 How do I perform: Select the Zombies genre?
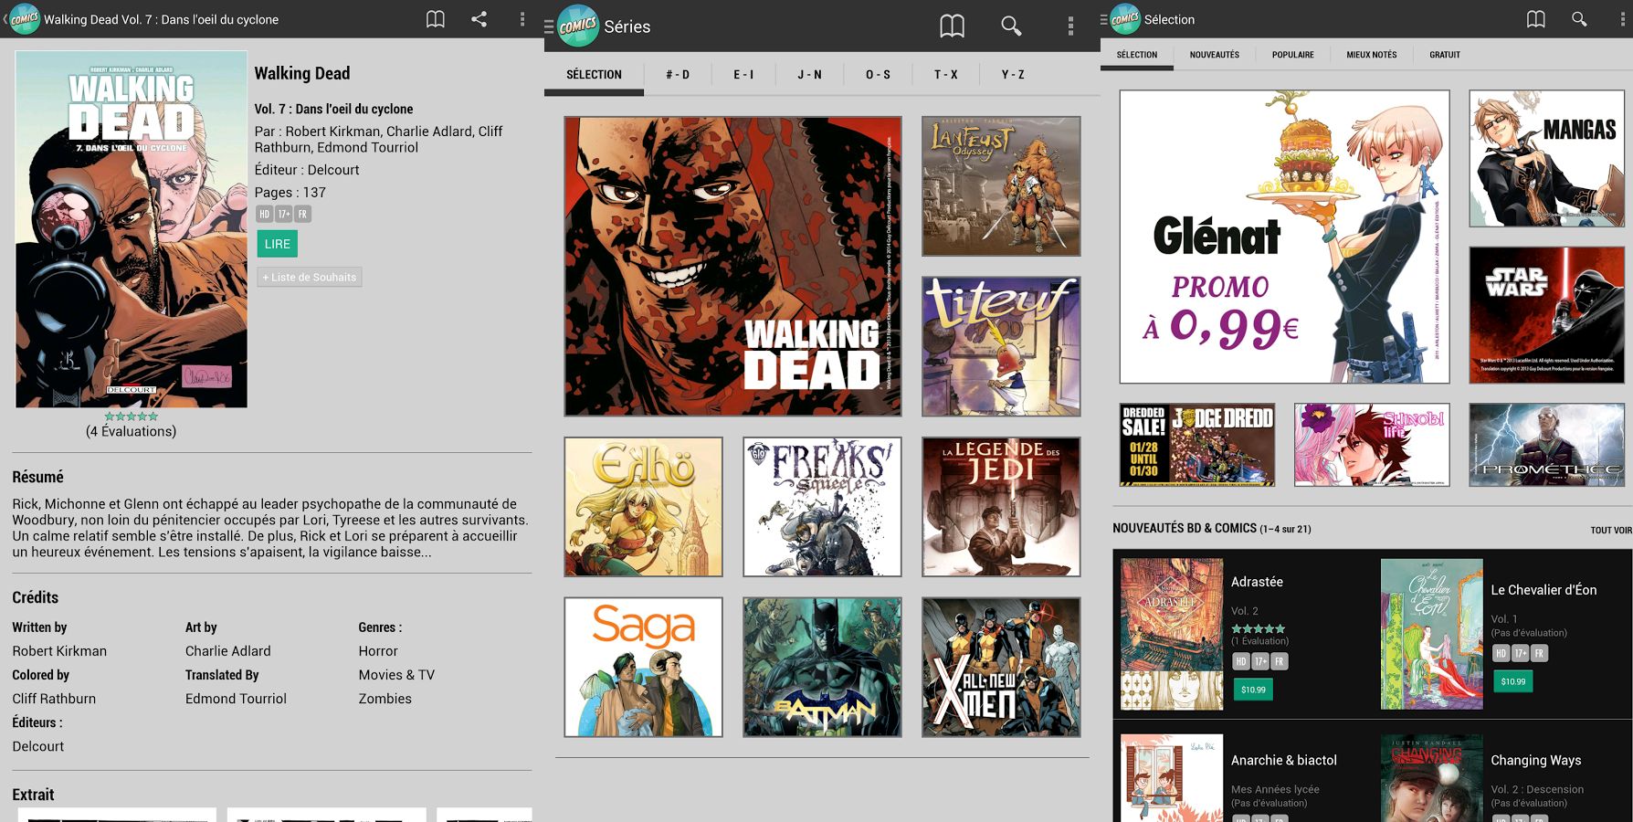click(385, 699)
